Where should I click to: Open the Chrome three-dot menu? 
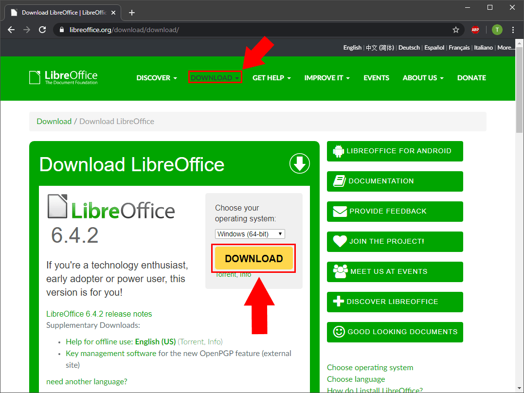(513, 30)
